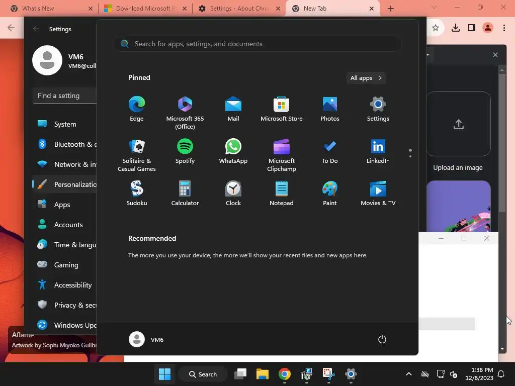Image resolution: width=515 pixels, height=386 pixels.
Task: Open the notification bell in tray
Action: [501, 374]
